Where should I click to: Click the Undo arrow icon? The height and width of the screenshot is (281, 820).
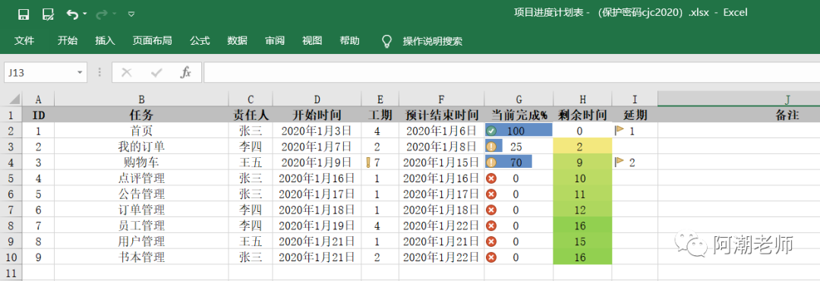click(72, 14)
